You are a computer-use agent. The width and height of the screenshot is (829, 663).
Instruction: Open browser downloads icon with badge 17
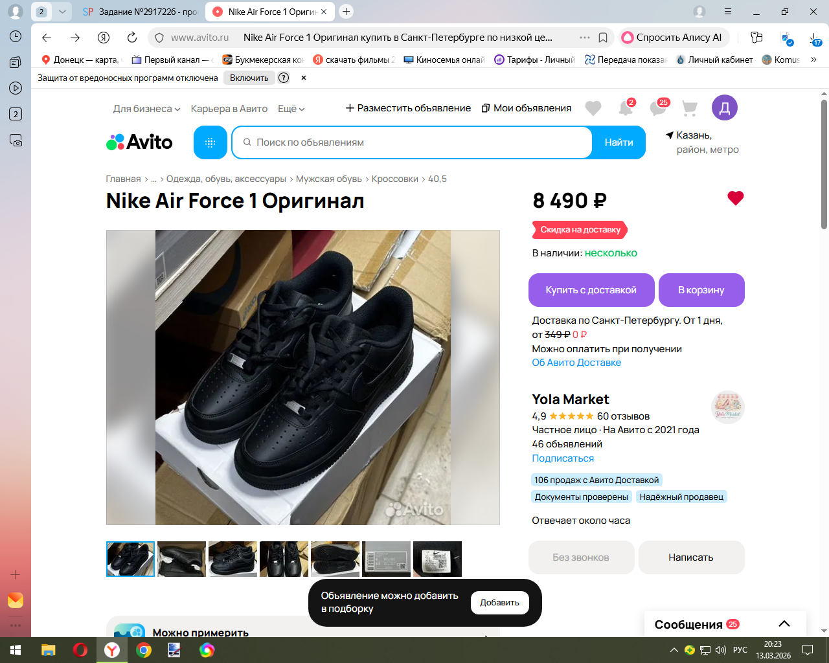click(x=816, y=39)
